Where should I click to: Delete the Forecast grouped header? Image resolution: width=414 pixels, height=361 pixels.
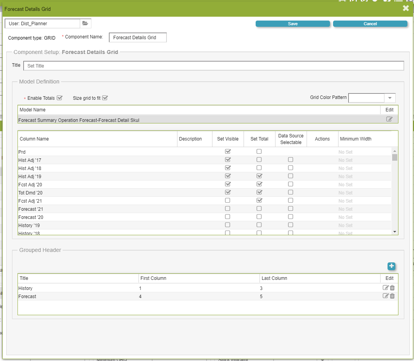coord(392,296)
